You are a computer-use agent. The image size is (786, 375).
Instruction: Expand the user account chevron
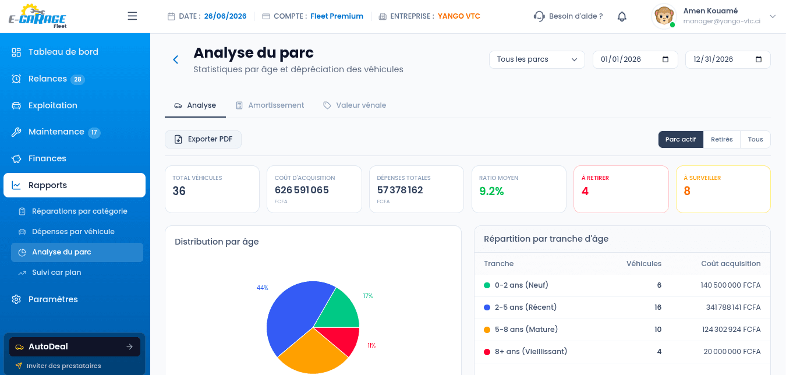[x=773, y=16]
